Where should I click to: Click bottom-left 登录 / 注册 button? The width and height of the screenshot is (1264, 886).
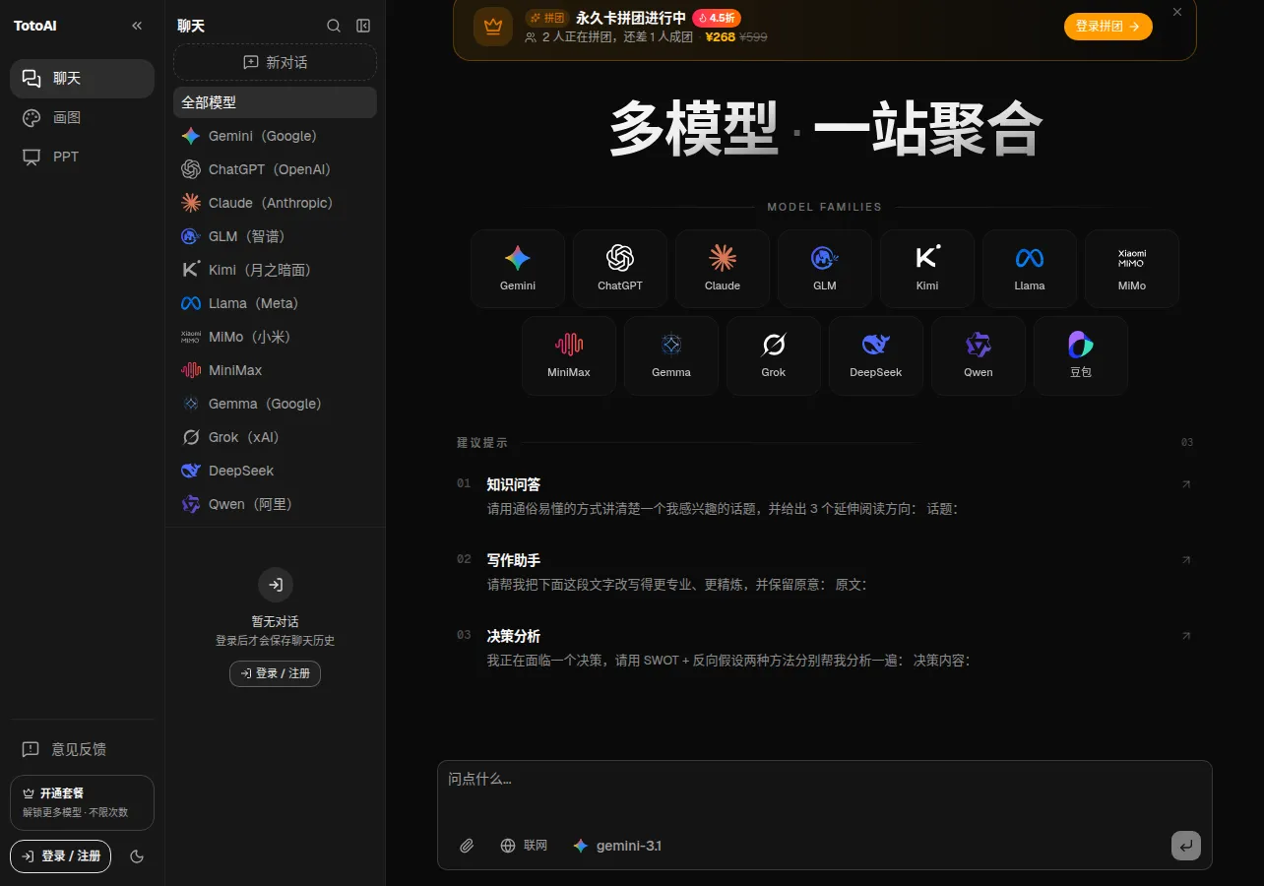click(61, 856)
